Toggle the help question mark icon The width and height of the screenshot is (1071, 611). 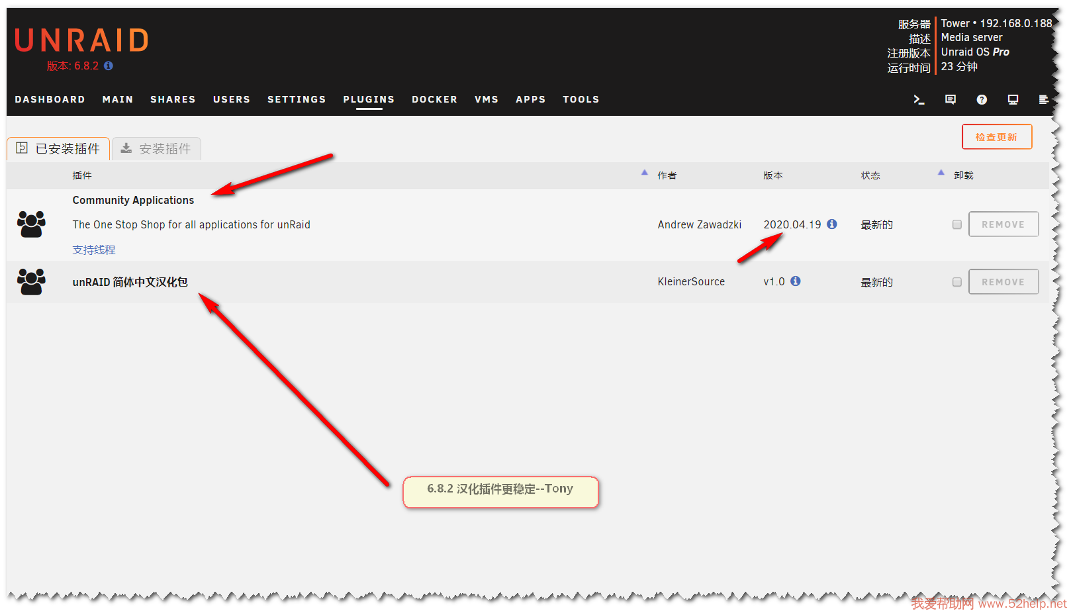[x=982, y=99]
